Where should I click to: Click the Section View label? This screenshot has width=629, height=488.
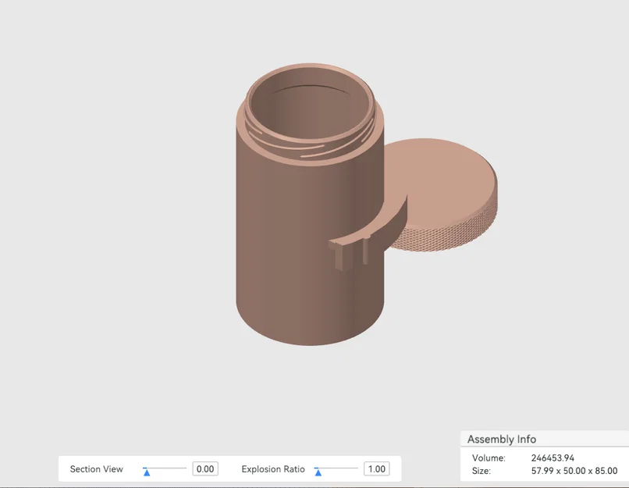pyautogui.click(x=96, y=469)
